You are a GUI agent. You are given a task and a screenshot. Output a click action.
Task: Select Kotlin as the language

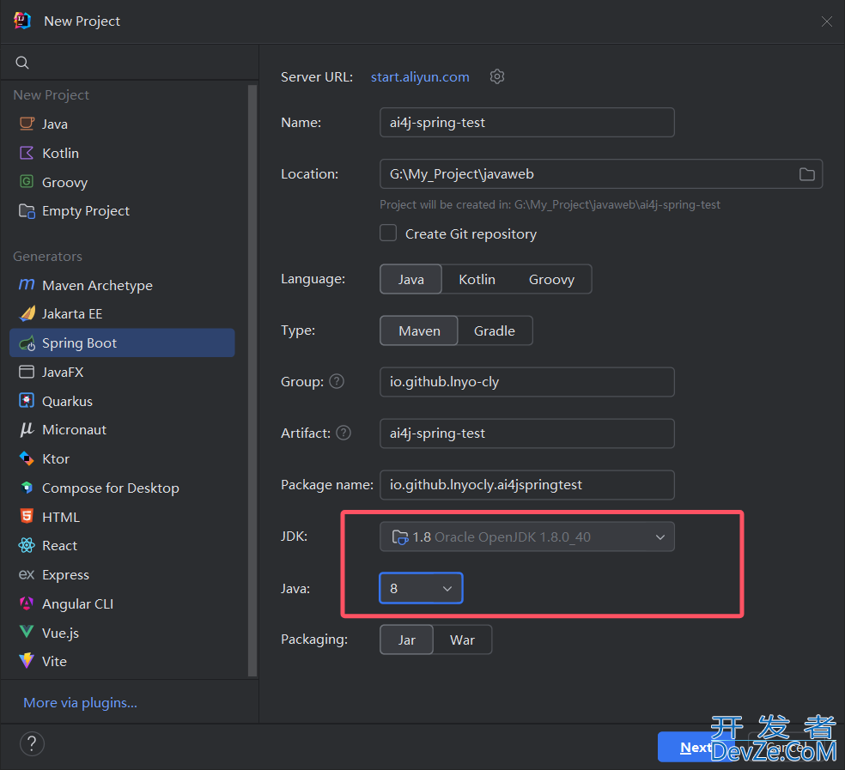477,279
